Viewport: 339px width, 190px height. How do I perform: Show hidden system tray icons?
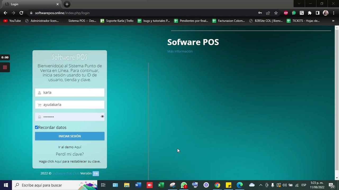(261, 185)
